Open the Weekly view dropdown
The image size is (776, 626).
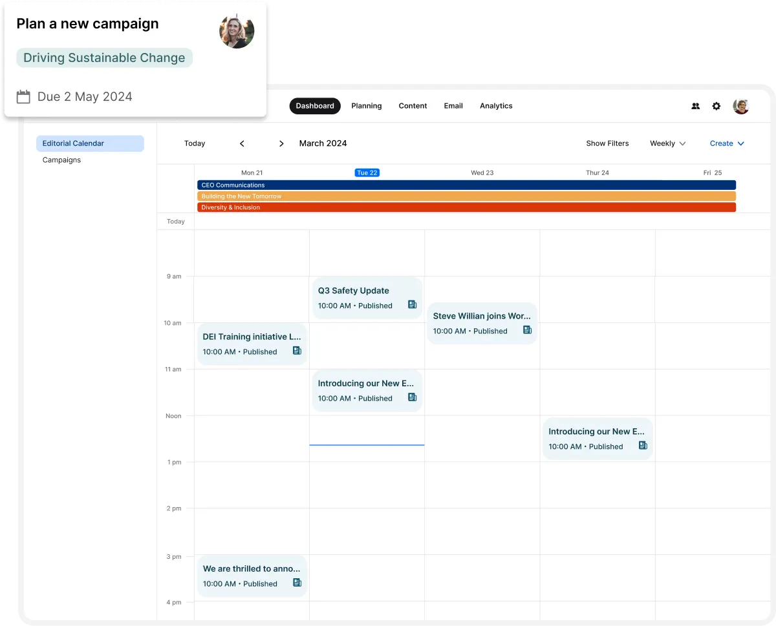click(x=667, y=143)
